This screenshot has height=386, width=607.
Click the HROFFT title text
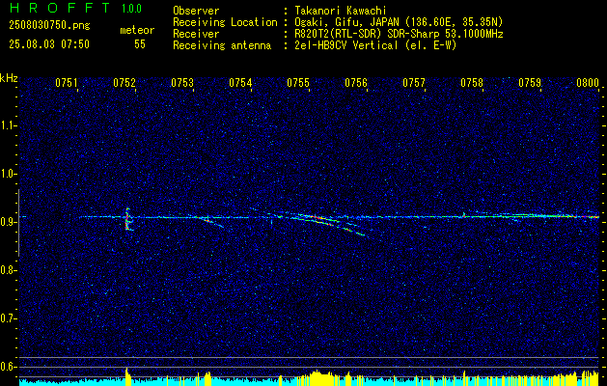pyautogui.click(x=61, y=8)
